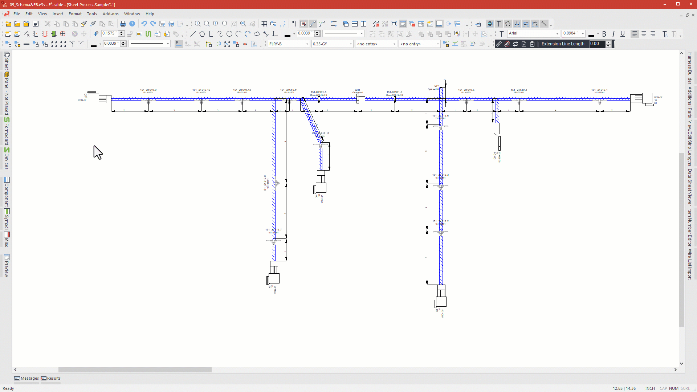697x392 pixels.
Task: Click the ruler measurement icon near Extension Line Length
Action: 499,44
